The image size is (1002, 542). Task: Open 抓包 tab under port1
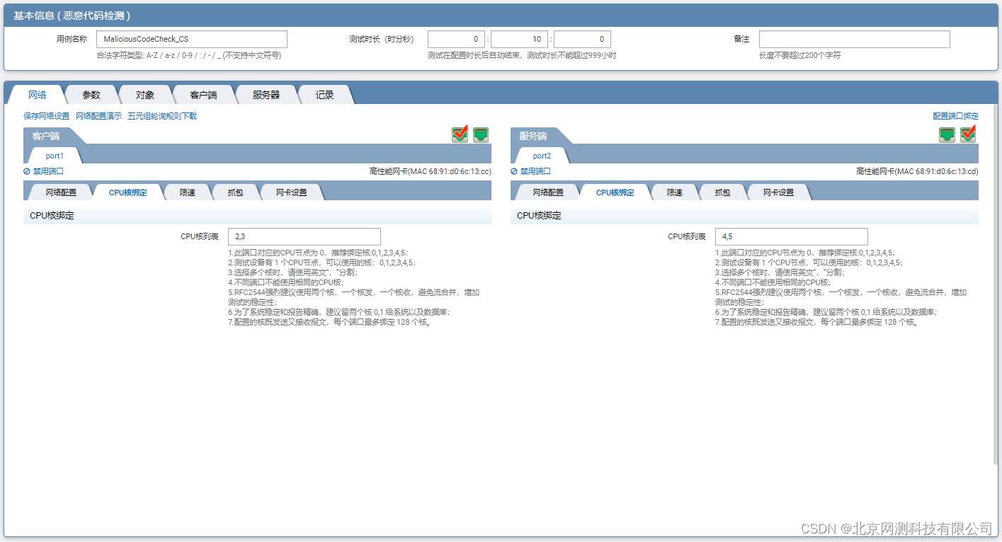(236, 192)
